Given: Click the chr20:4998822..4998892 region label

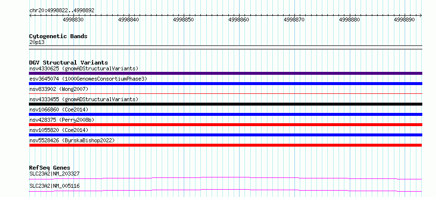Looking at the screenshot, I should [x=62, y=11].
